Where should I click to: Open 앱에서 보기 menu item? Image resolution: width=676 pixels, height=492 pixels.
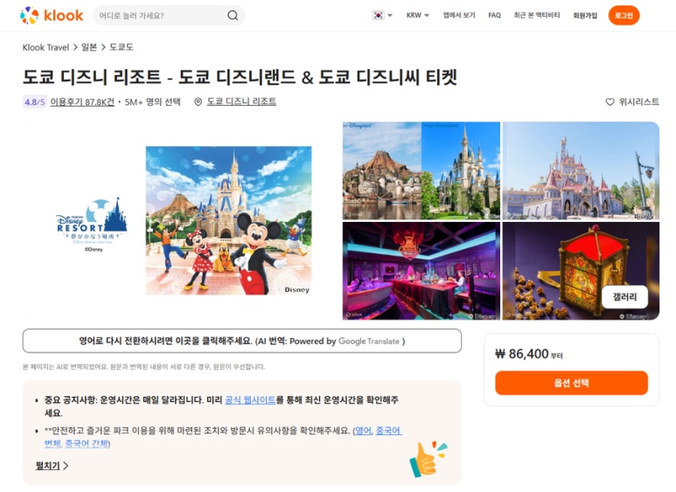[x=459, y=16]
